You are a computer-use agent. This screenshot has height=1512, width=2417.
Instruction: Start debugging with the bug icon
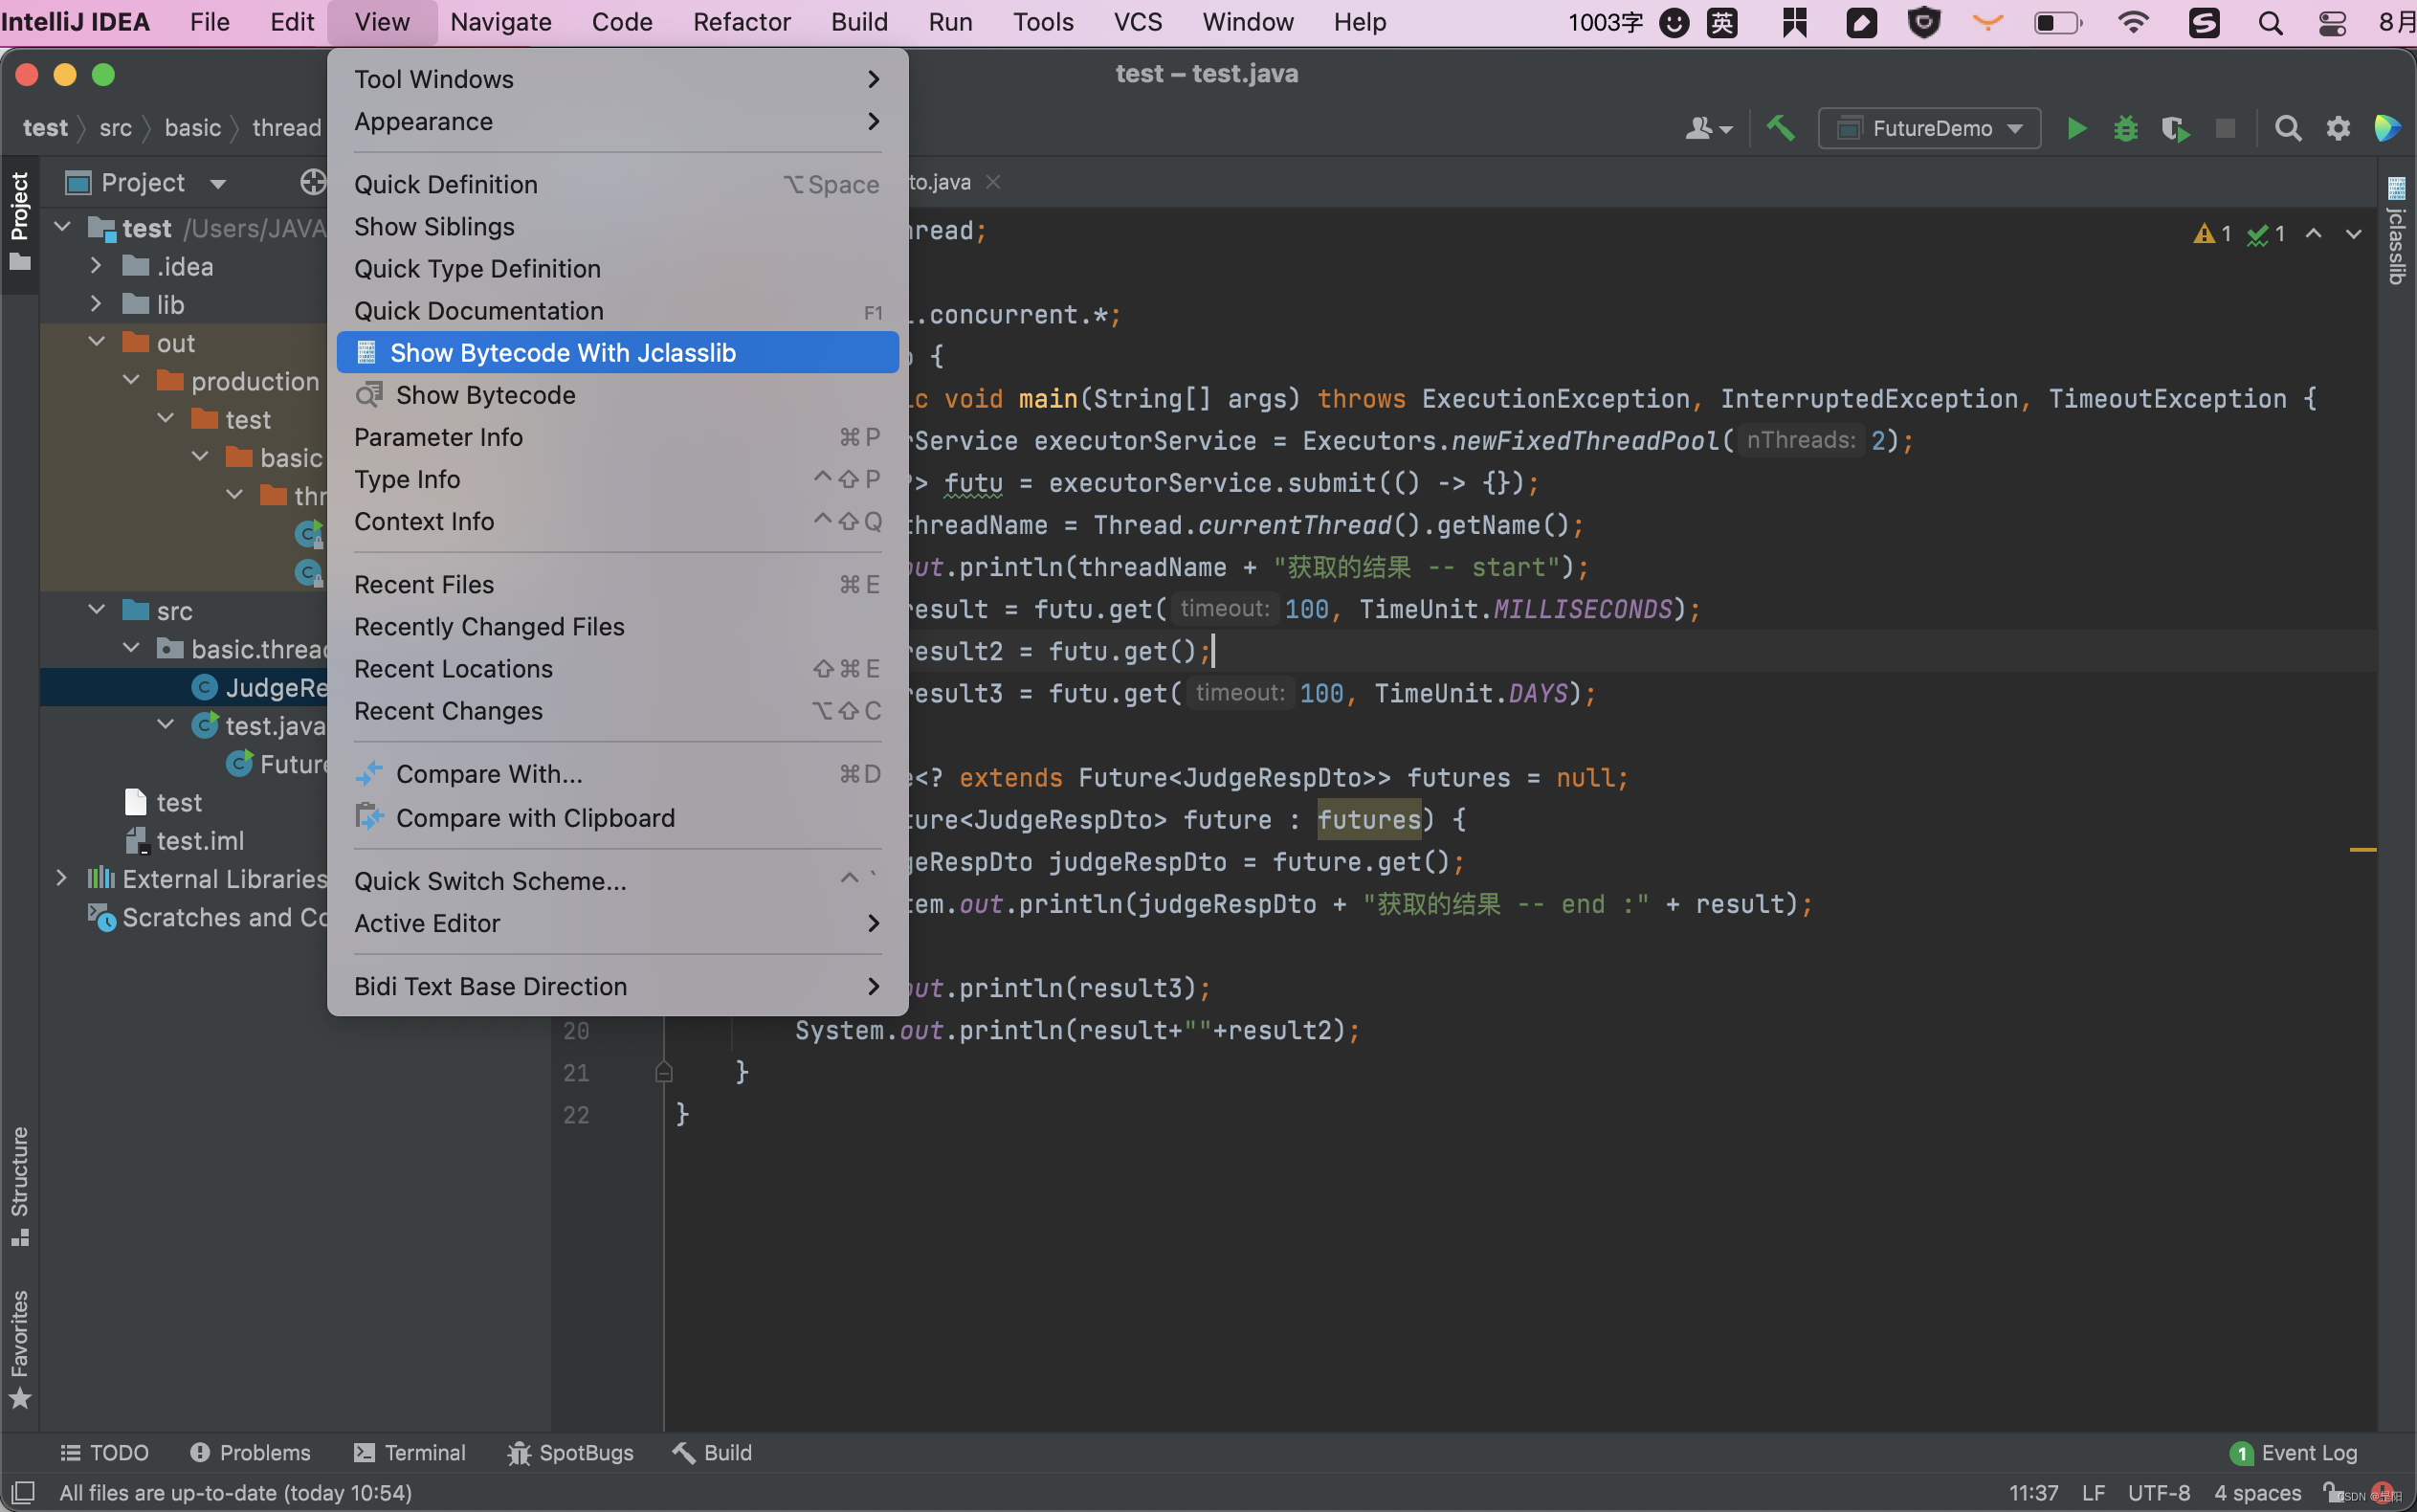[x=2125, y=128]
